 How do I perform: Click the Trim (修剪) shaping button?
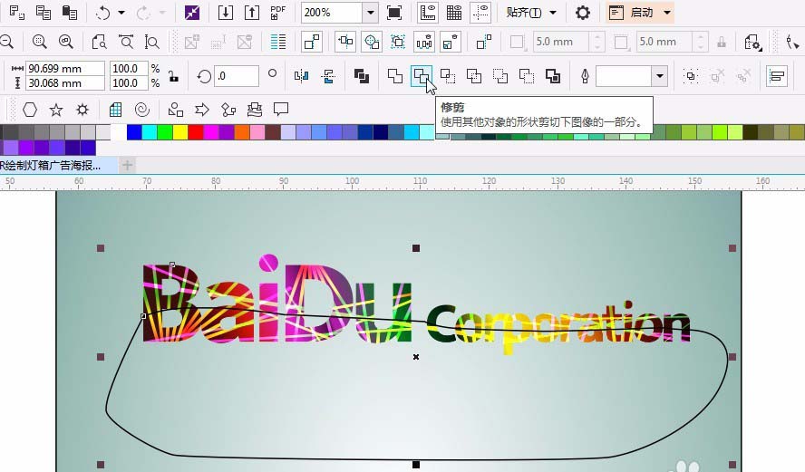coord(422,76)
